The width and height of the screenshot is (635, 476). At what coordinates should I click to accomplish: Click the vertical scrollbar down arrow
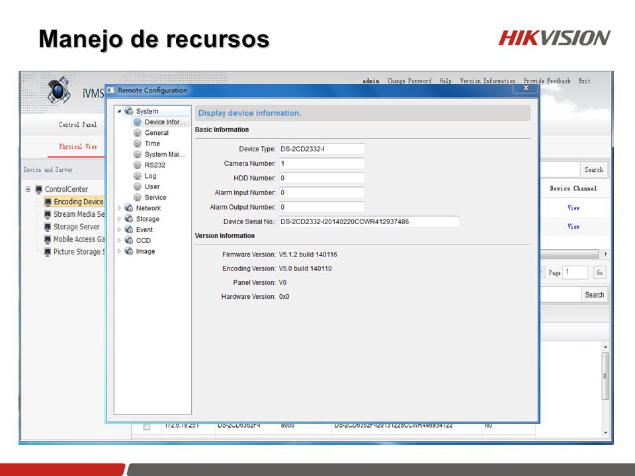coord(605,432)
